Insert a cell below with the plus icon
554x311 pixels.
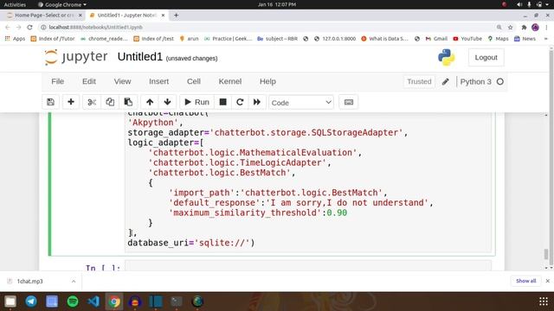pos(71,102)
